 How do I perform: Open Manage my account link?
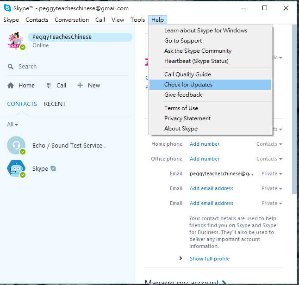[x=182, y=282]
